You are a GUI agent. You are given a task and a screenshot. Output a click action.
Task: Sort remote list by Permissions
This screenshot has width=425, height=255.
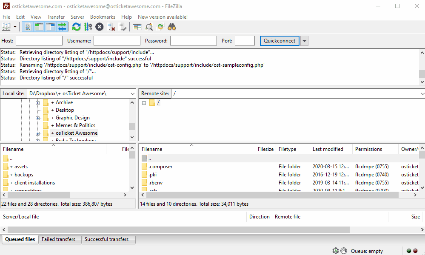pos(375,149)
